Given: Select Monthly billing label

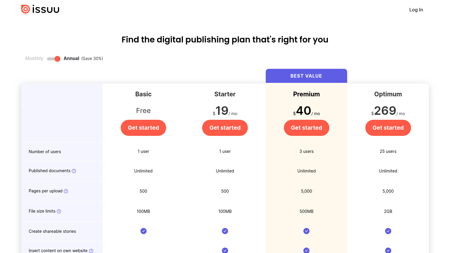Looking at the screenshot, I should (x=34, y=59).
